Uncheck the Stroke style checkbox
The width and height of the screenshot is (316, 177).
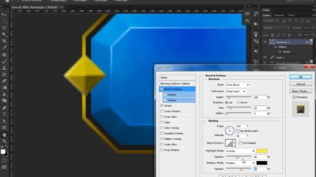pos(161,106)
